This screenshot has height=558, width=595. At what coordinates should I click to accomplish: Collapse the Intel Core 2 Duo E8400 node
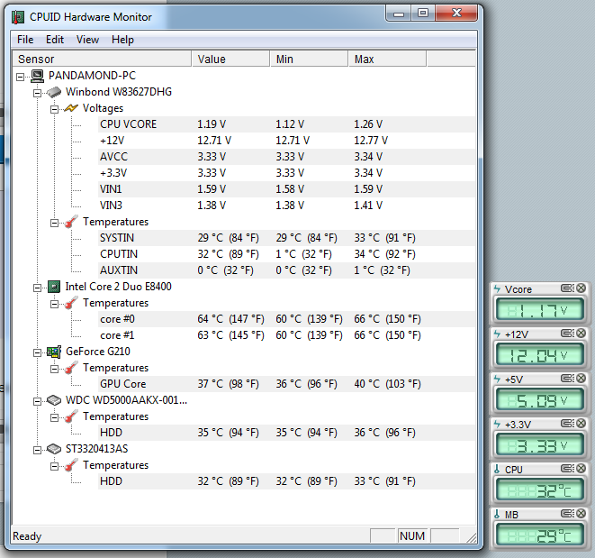(37, 288)
